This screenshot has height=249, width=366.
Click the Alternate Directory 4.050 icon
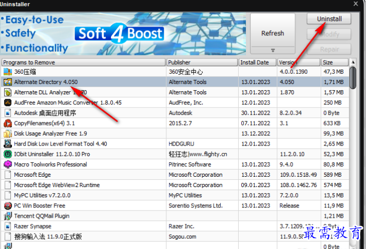coord(8,82)
